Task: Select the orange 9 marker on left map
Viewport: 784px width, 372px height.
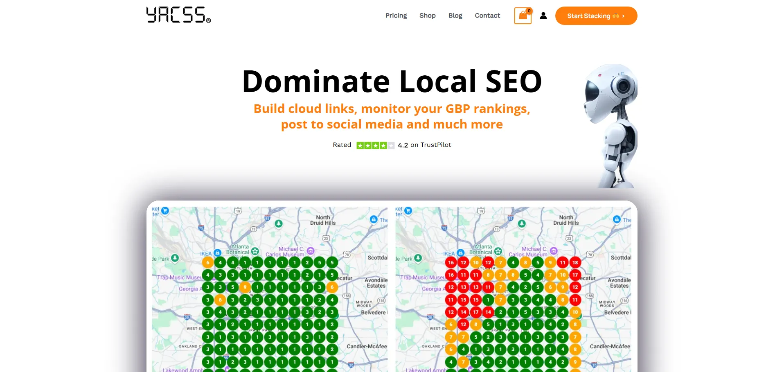Action: coord(245,287)
